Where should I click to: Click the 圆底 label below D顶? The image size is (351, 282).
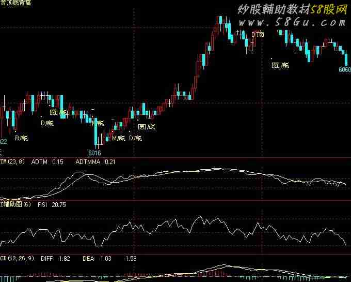click(280, 65)
